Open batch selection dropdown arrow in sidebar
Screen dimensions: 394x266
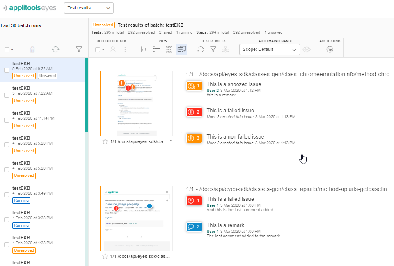click(12, 50)
